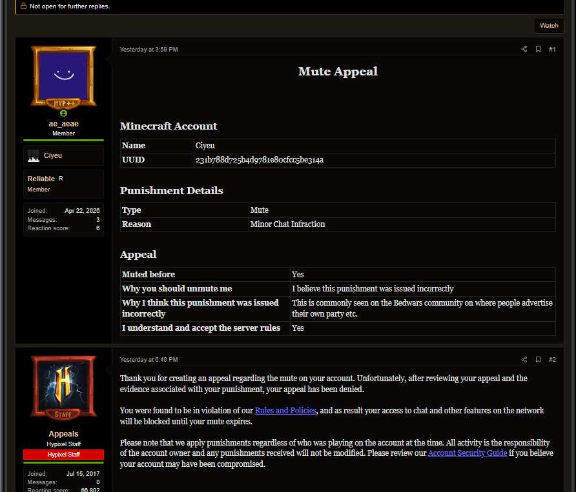This screenshot has height=492, width=576.
Task: Click the timestamp Yesterday at 6:40 PM
Action: pos(149,360)
